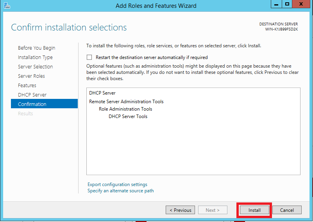
Task: Click the wizard icon in the title bar
Action: coord(7,5)
